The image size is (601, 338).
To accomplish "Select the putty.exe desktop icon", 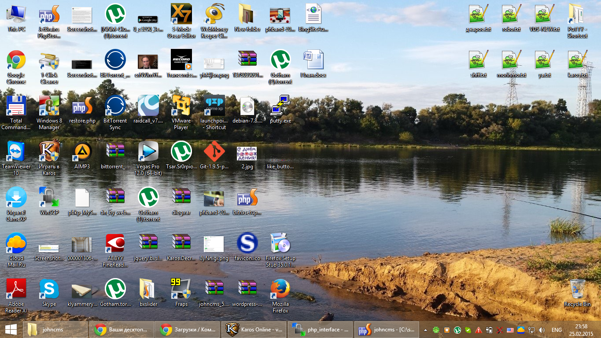I will pos(280,106).
